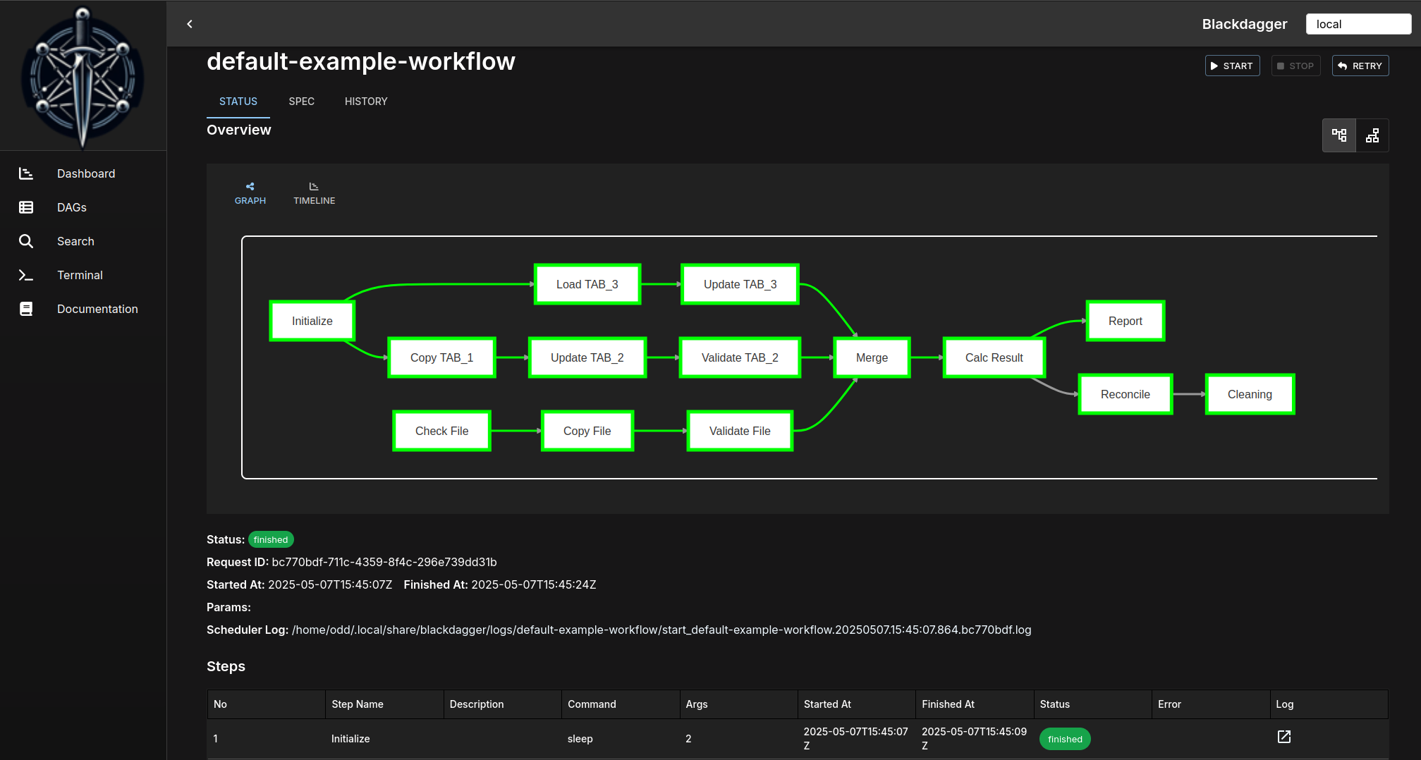Select the Check File graph node
This screenshot has height=760, width=1421.
pyautogui.click(x=441, y=431)
